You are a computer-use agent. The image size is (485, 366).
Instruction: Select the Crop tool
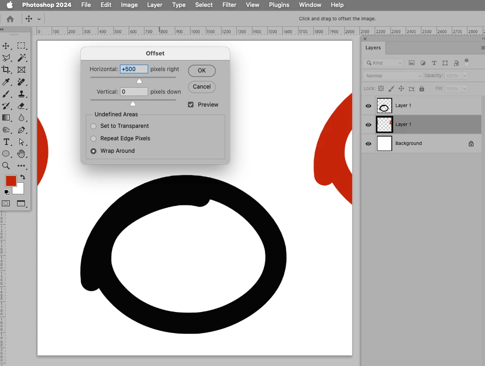6,70
